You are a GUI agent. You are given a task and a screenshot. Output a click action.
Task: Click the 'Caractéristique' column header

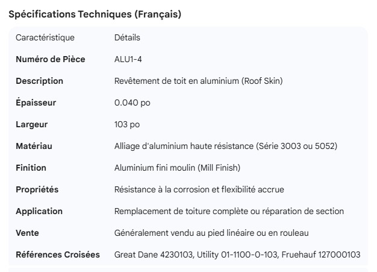pyautogui.click(x=45, y=38)
